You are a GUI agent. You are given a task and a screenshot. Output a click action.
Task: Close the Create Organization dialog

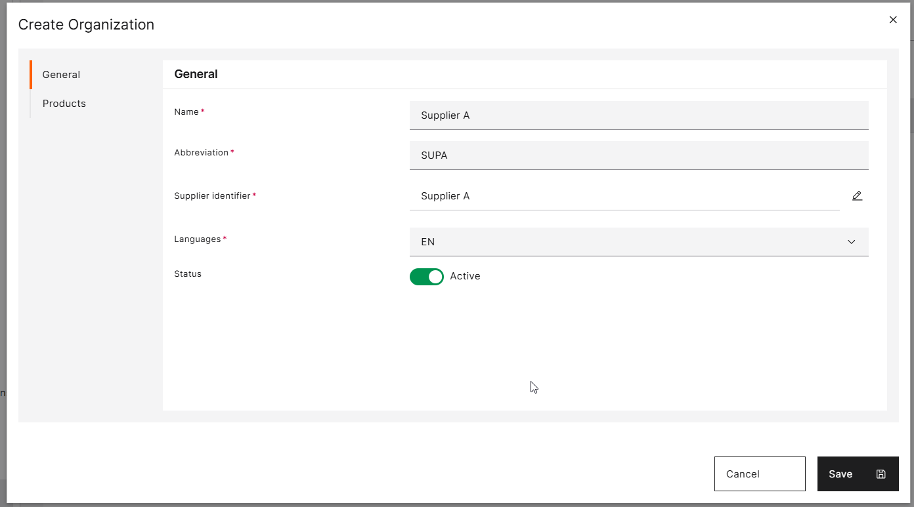[x=893, y=20]
